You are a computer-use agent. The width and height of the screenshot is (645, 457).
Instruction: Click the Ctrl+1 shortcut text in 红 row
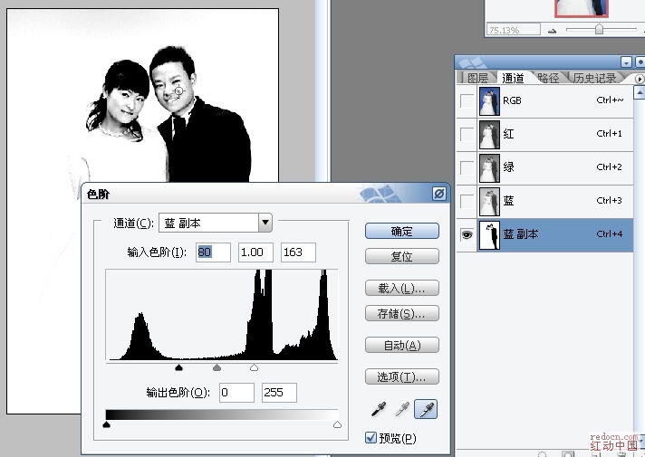pyautogui.click(x=609, y=134)
